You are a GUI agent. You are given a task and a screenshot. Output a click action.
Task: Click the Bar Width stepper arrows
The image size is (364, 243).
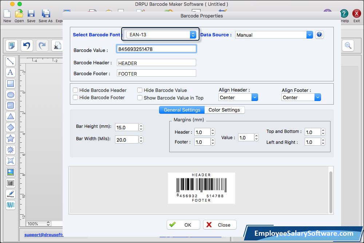point(141,140)
